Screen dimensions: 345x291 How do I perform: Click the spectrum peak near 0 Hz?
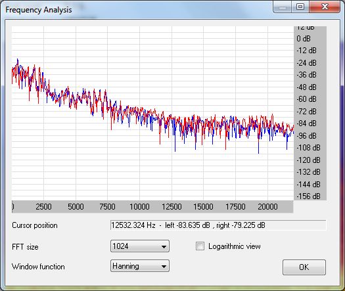[18, 60]
